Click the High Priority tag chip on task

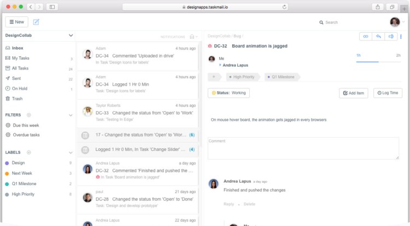[243, 77]
